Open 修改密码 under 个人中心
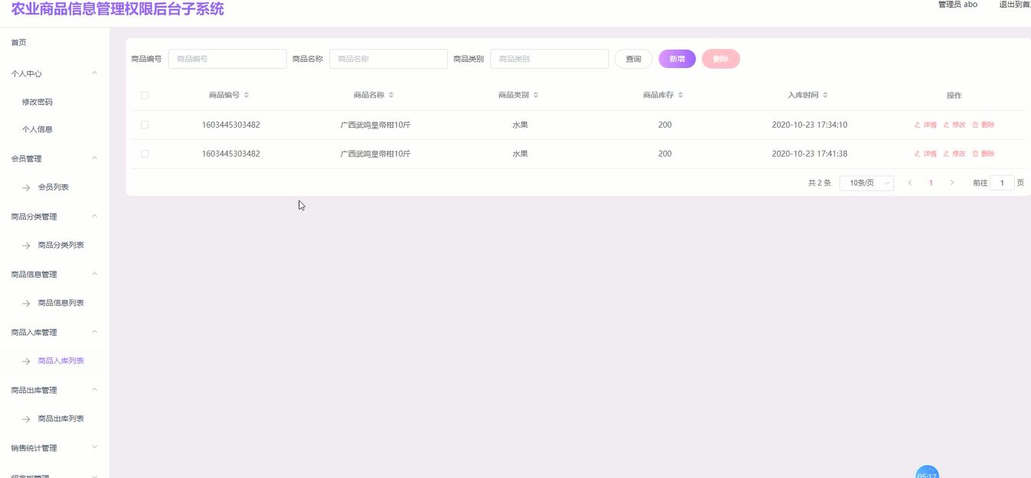1031x478 pixels. click(38, 102)
